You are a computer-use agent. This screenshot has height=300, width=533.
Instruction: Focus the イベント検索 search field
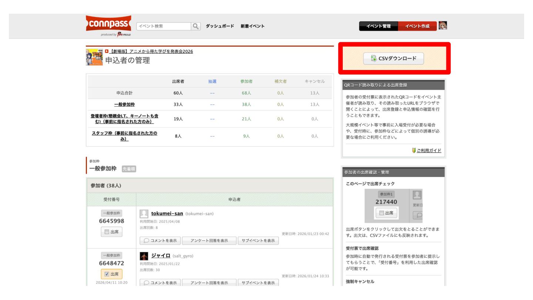[x=164, y=26]
